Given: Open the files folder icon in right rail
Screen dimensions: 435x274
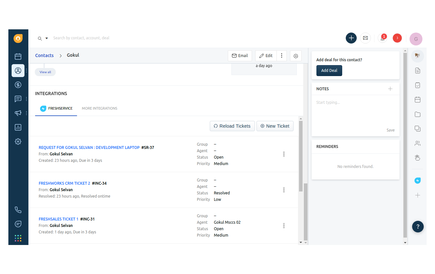Looking at the screenshot, I should pos(418,114).
